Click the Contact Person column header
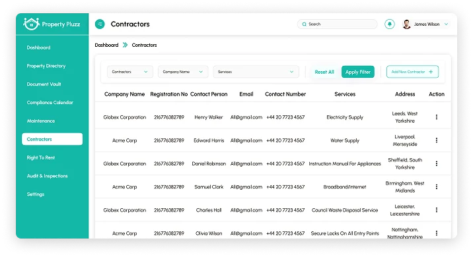This screenshot has width=473, height=257. (x=209, y=94)
